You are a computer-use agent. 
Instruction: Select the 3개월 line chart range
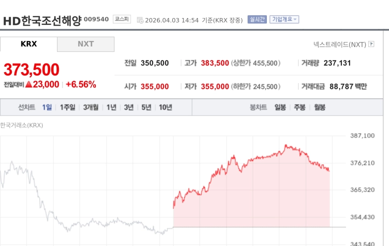coord(90,107)
